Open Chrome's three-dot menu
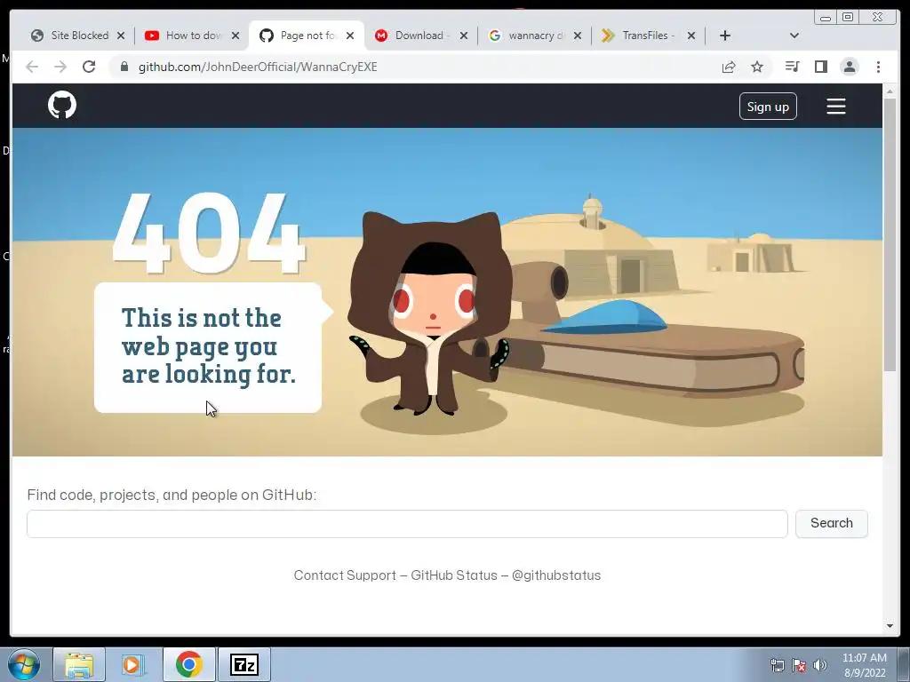 pyautogui.click(x=878, y=67)
